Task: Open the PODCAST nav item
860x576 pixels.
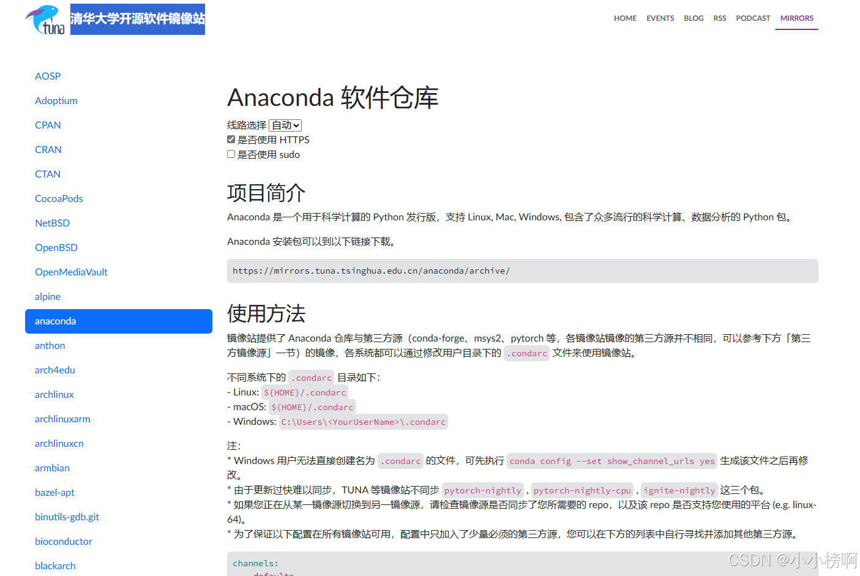Action: coord(753,18)
